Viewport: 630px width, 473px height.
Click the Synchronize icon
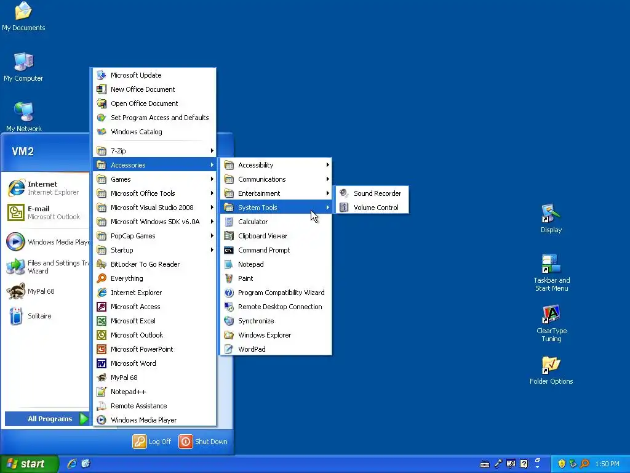229,321
